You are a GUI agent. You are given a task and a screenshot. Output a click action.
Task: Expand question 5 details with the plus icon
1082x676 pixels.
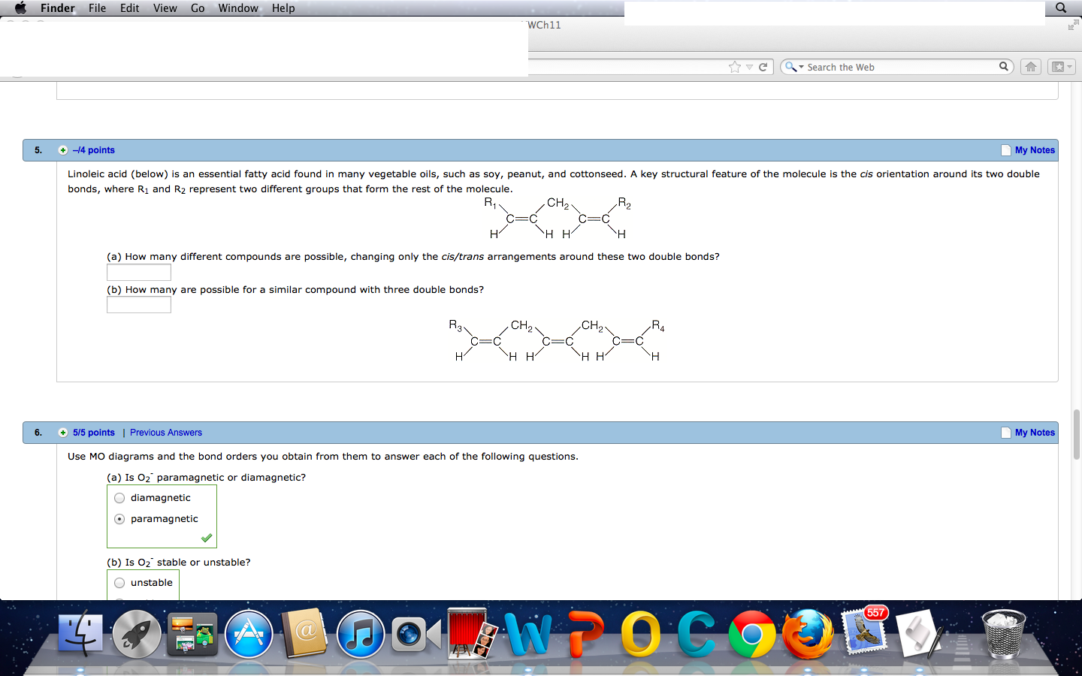63,150
